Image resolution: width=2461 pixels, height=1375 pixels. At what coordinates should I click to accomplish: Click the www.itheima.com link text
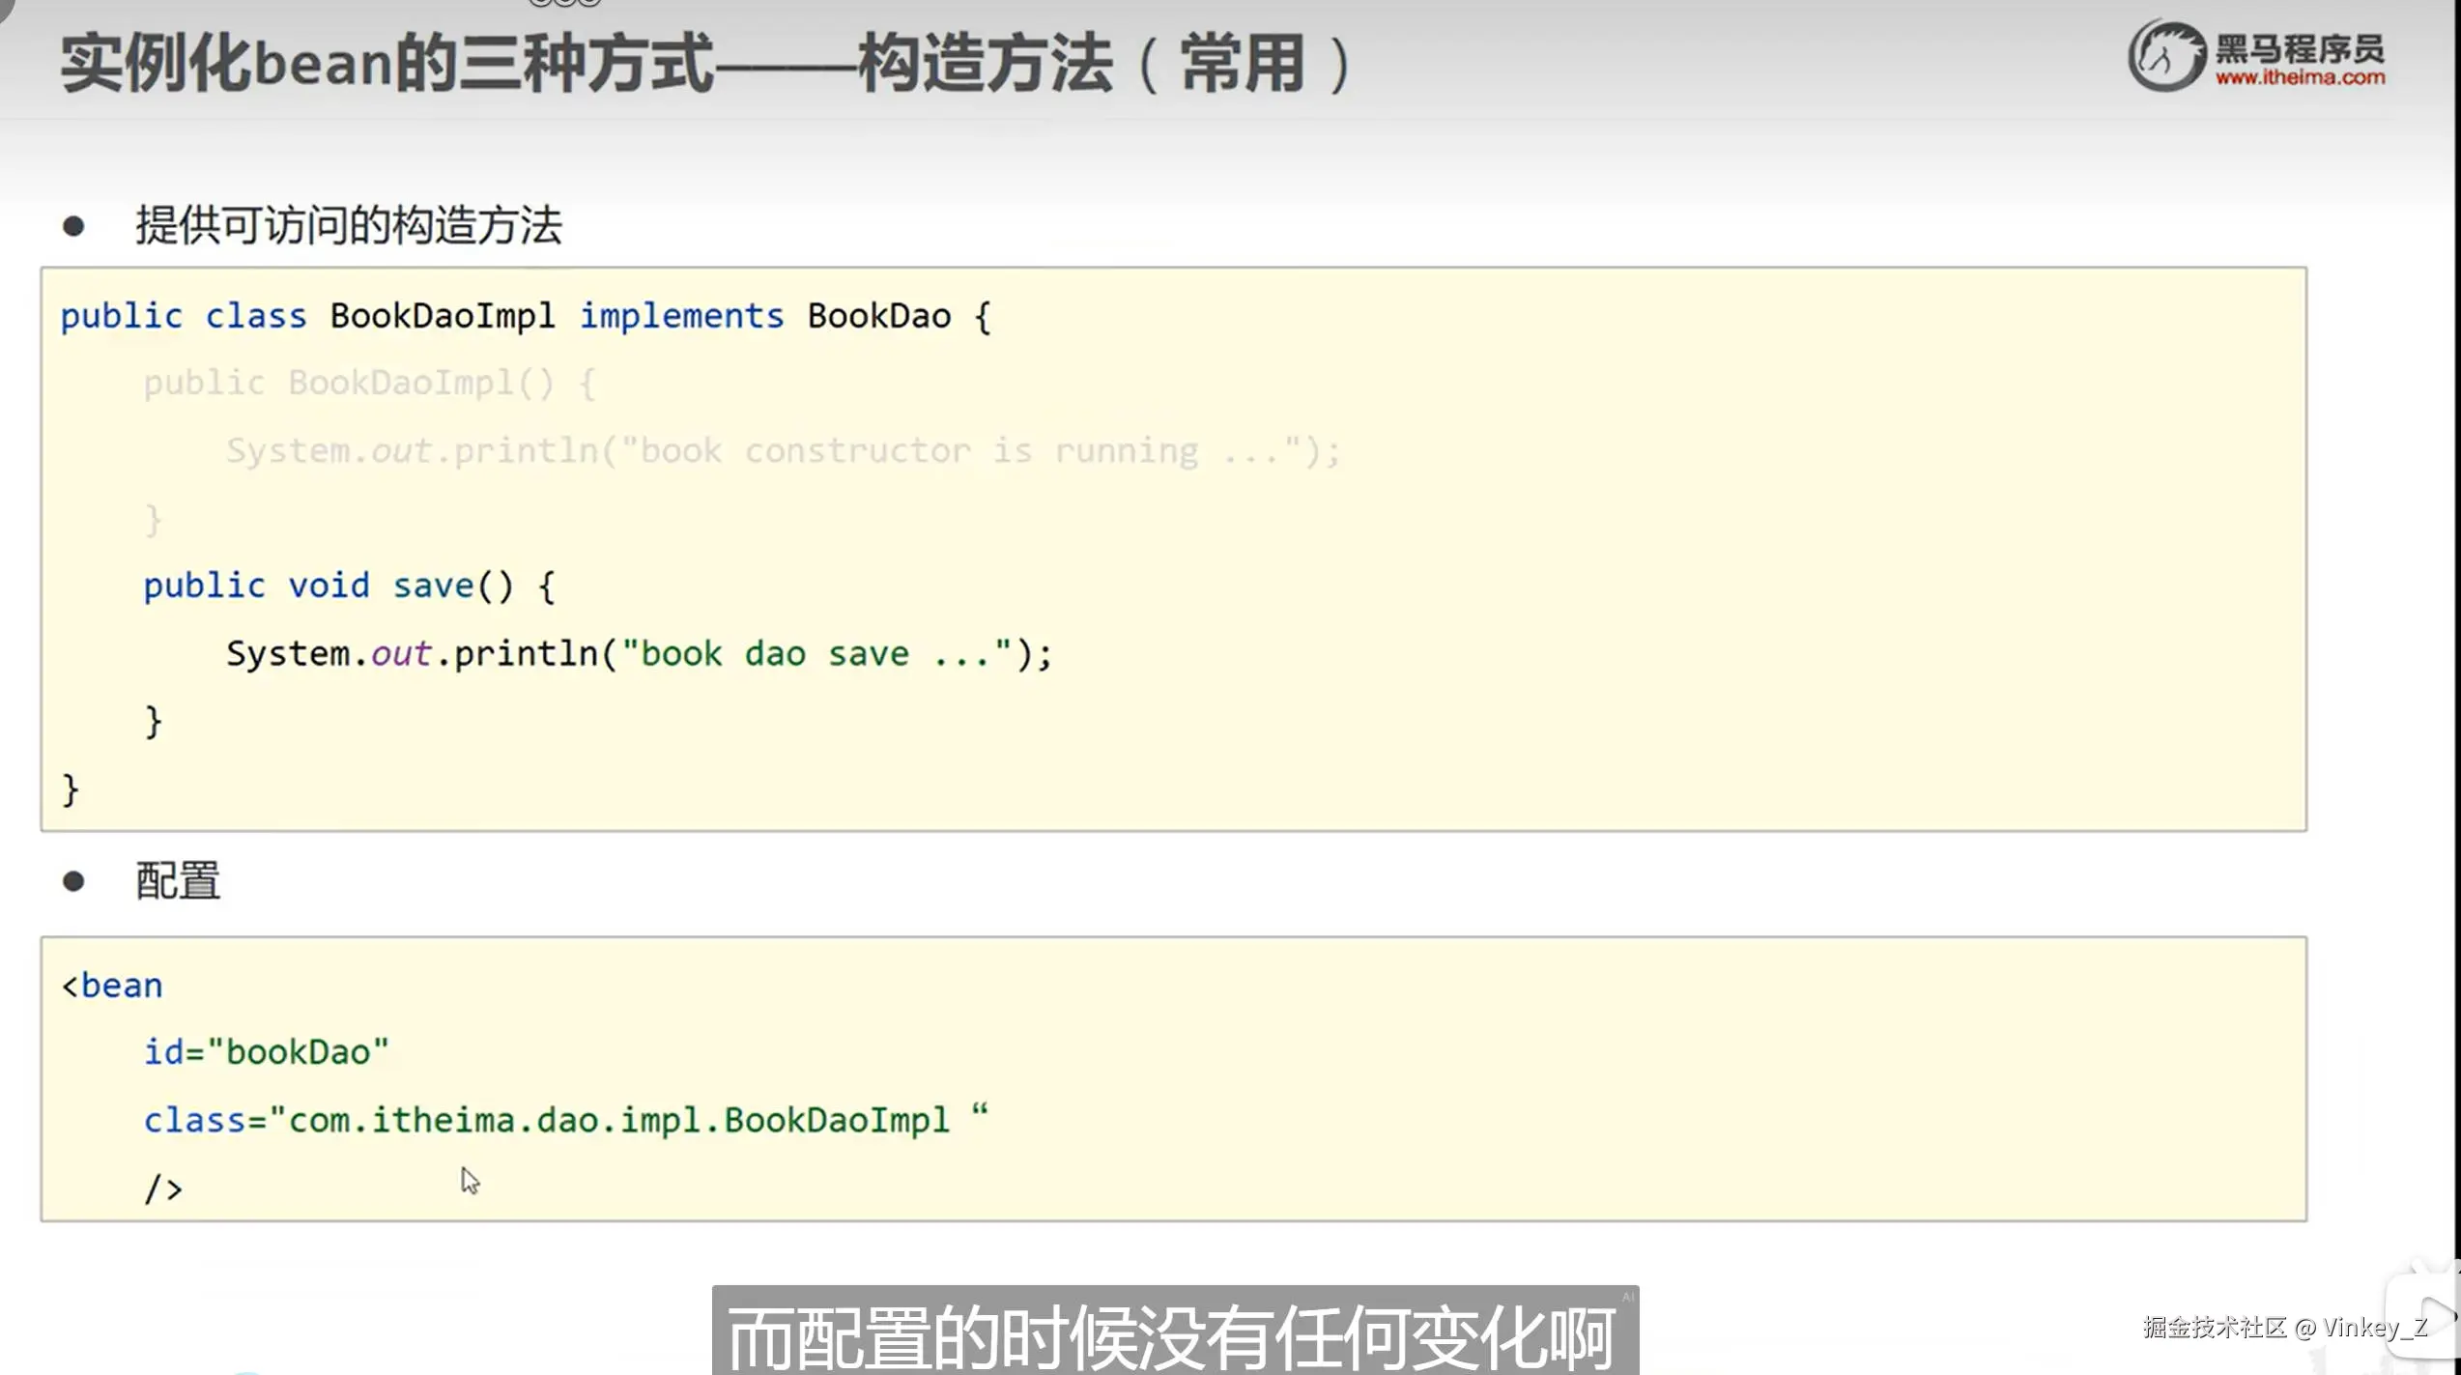(x=2299, y=78)
